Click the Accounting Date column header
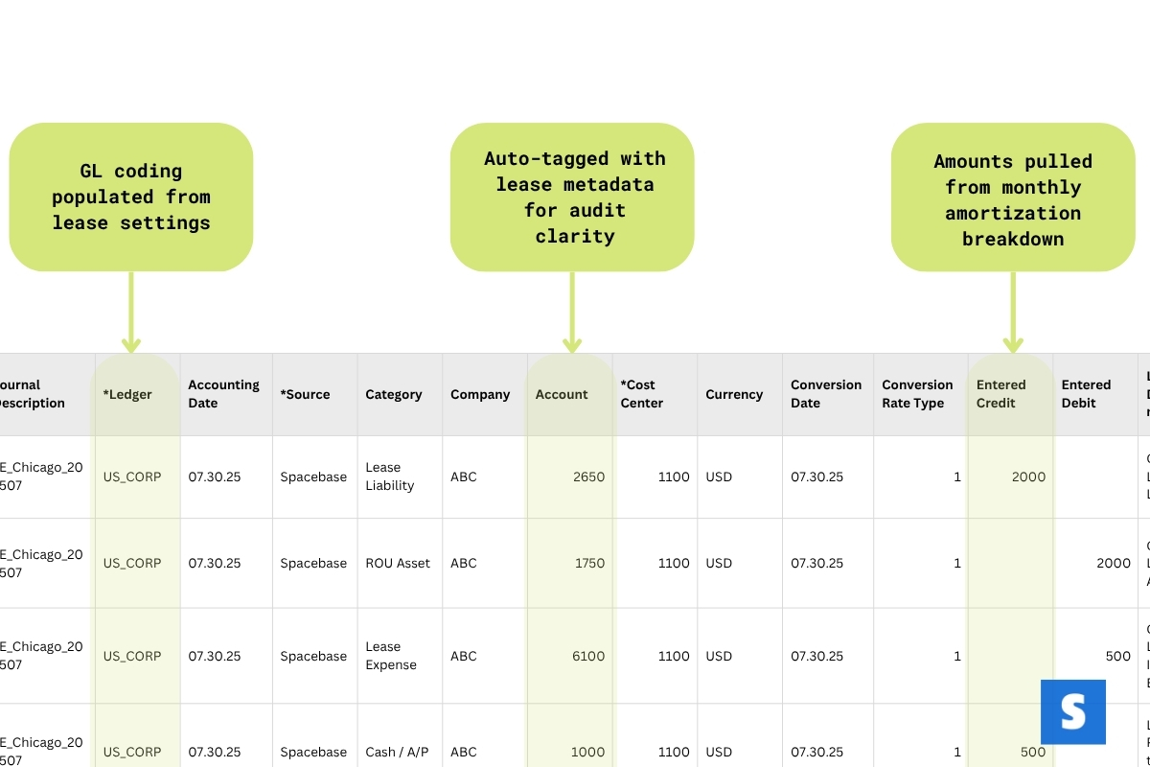Screen dimensions: 1150x767 click(x=223, y=394)
